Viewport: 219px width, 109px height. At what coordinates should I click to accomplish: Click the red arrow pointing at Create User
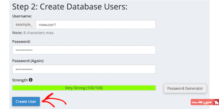pyautogui.click(x=54, y=101)
